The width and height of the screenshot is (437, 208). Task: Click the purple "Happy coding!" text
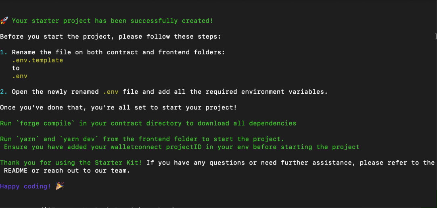pos(25,186)
